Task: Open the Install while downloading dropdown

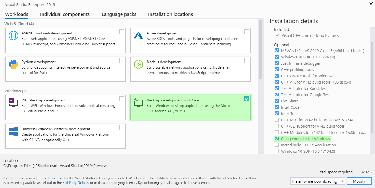Action: pos(317,181)
